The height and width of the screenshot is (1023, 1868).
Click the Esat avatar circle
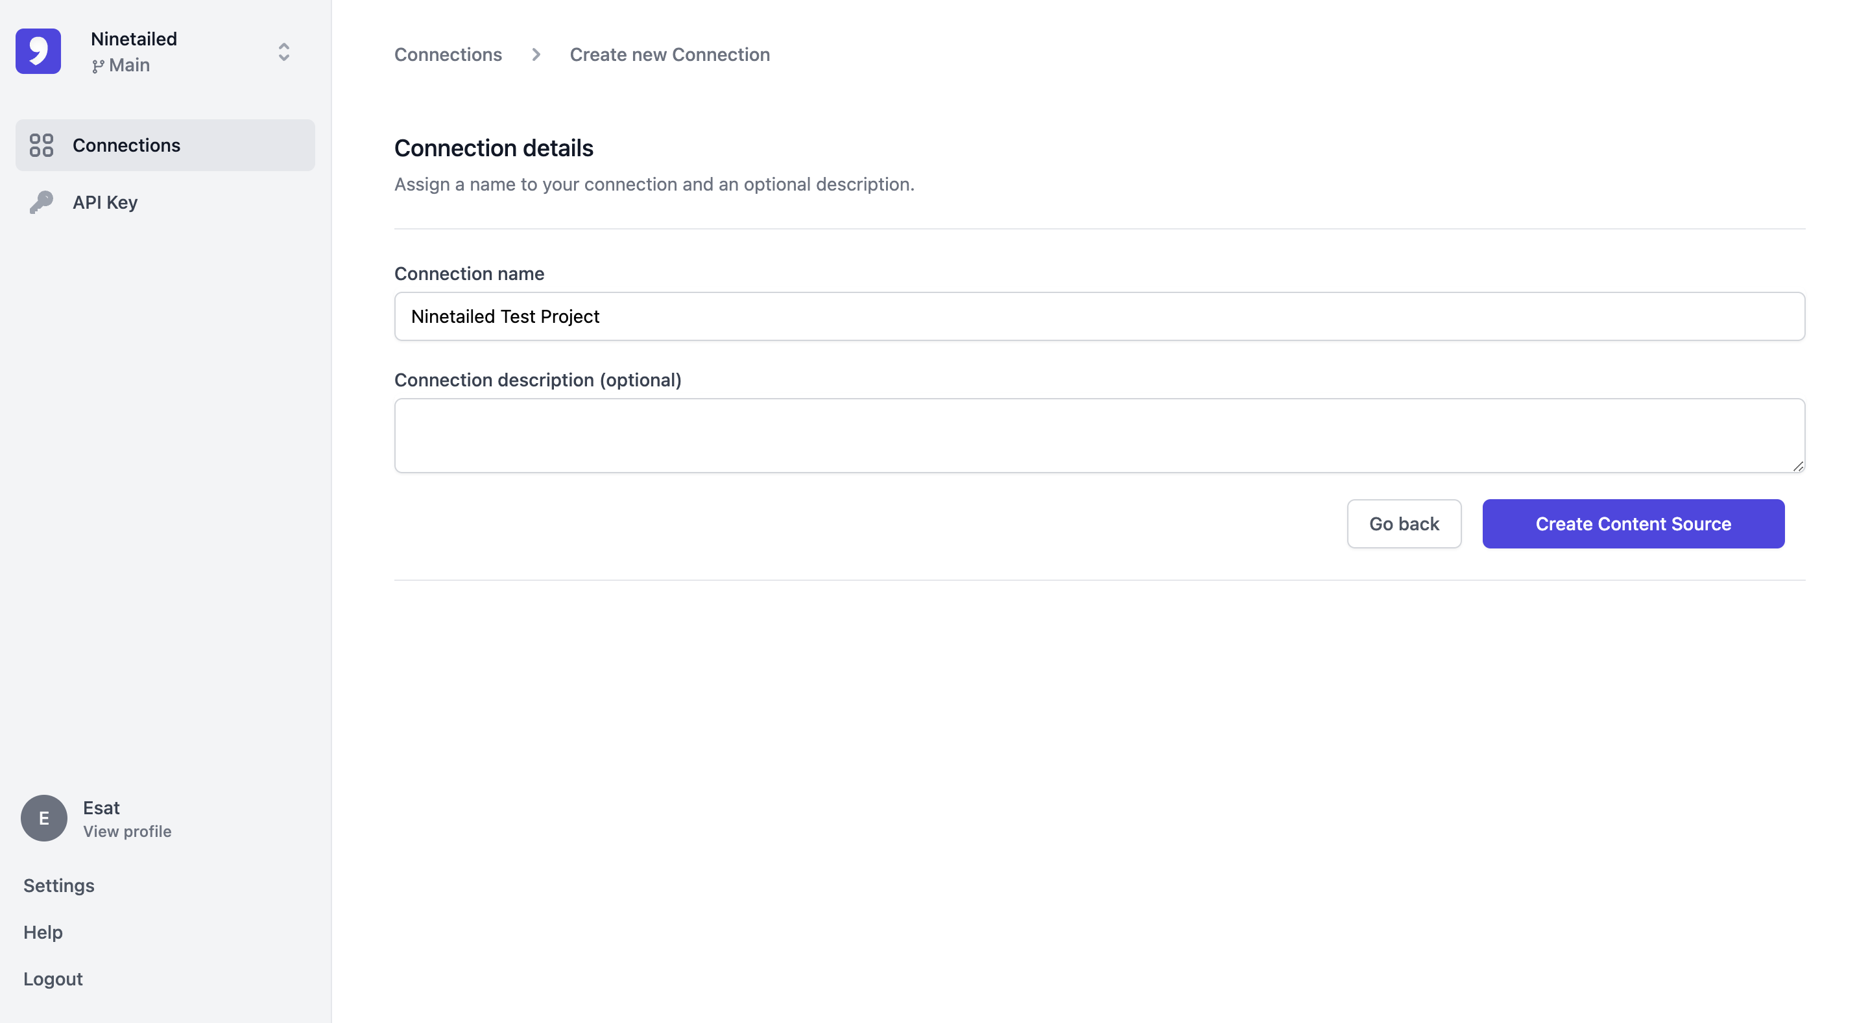point(44,818)
